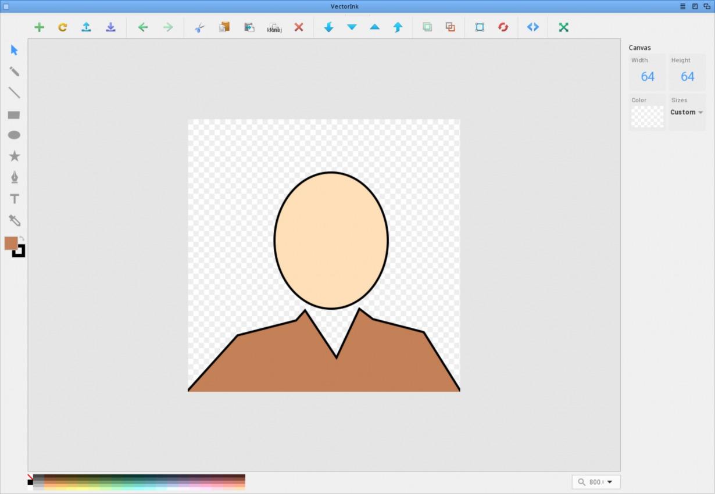This screenshot has width=715, height=494.
Task: Choose the Star shape tool
Action: (15, 156)
